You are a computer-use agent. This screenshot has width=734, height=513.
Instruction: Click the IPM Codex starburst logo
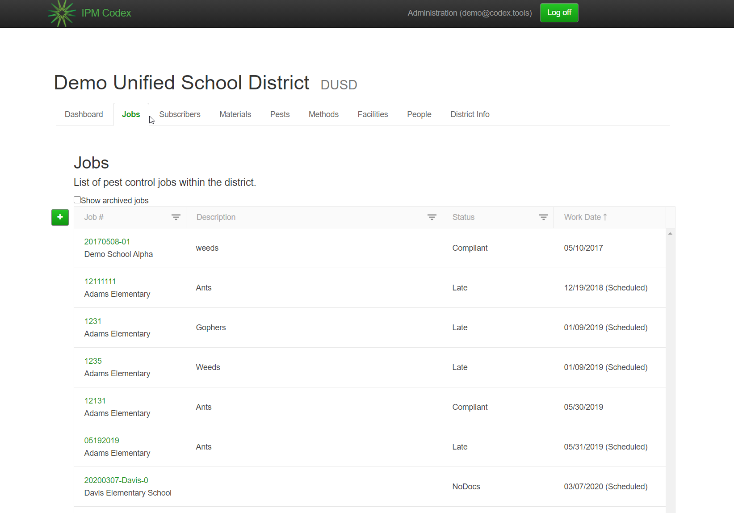[62, 13]
